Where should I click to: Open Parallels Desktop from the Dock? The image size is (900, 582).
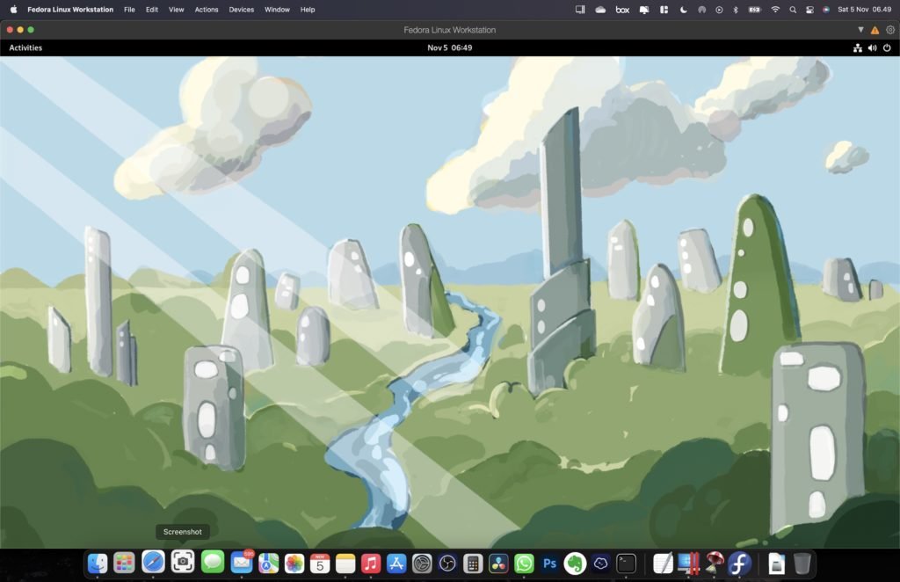click(x=688, y=563)
